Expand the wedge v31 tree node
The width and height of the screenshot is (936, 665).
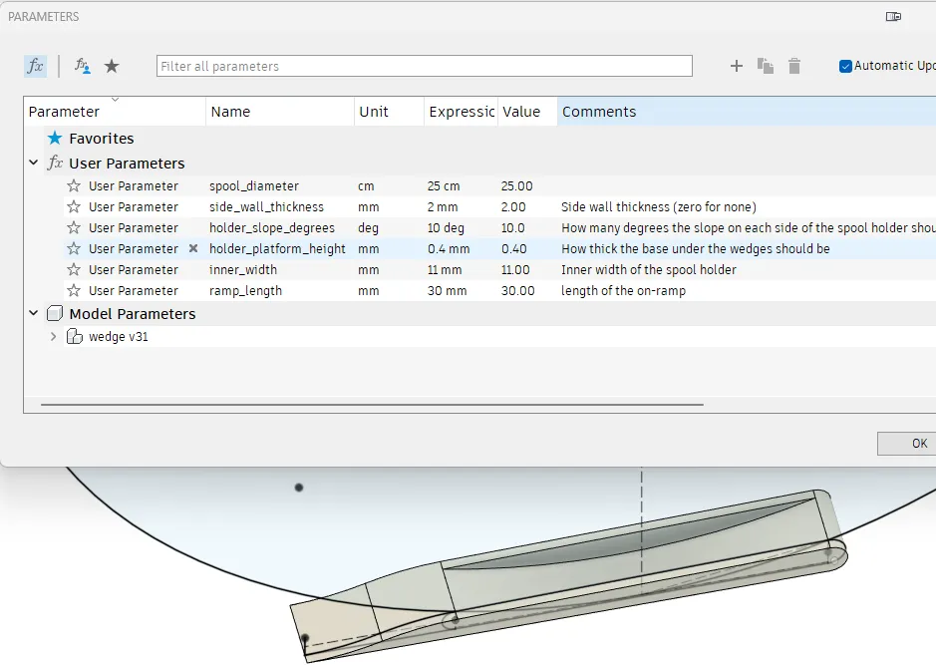pyautogui.click(x=54, y=337)
